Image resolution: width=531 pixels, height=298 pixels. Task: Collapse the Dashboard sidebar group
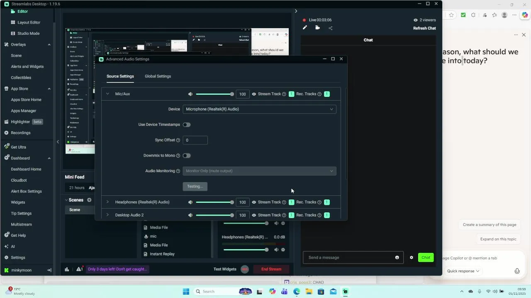point(49,159)
